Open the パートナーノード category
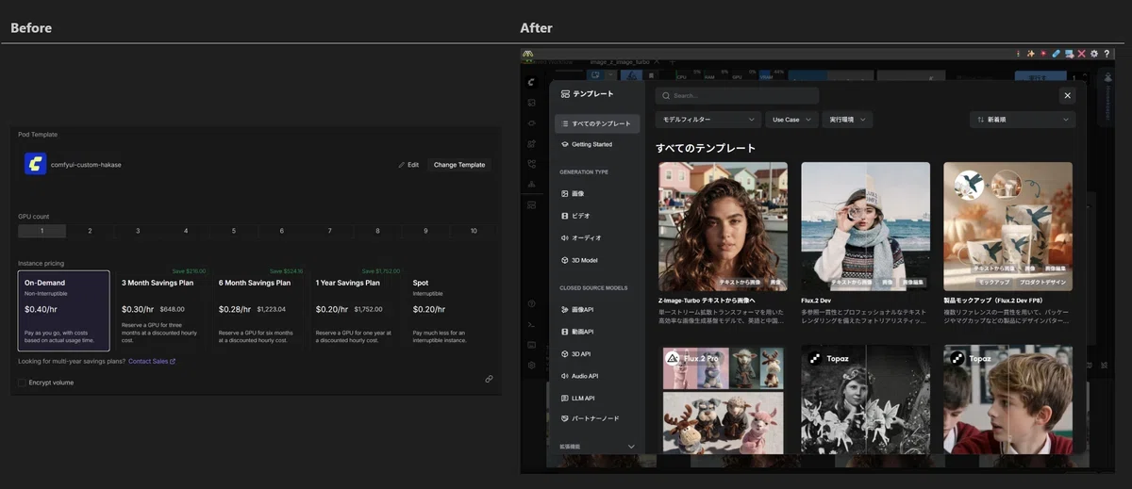 point(596,418)
